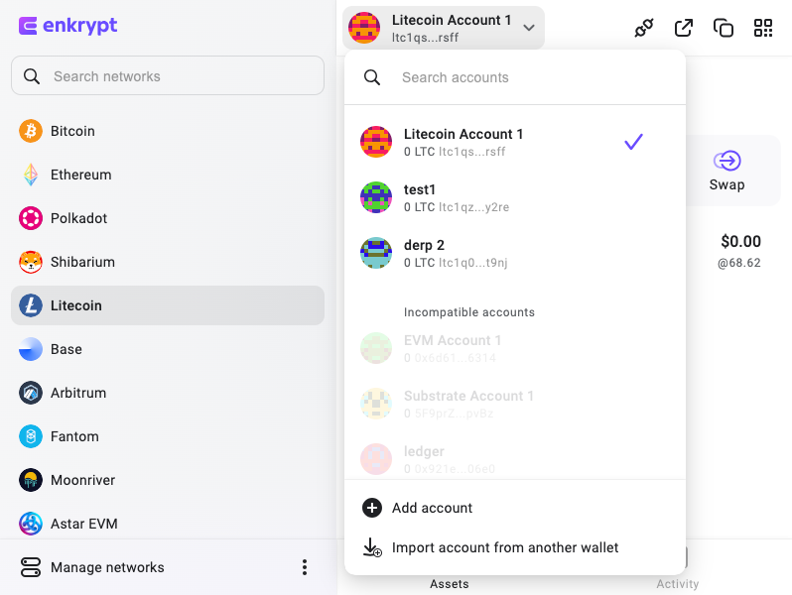Switch to the Astar EVM network
The image size is (792, 595).
168,524
